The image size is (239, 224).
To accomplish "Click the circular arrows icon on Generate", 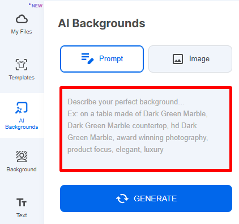I will point(122,198).
